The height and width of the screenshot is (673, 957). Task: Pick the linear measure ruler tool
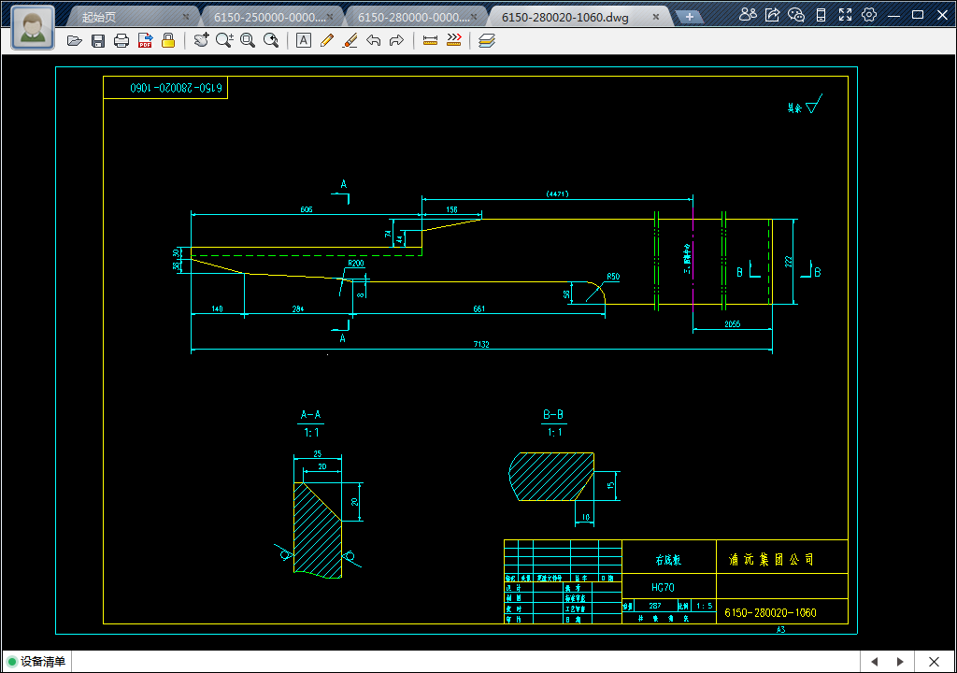pos(430,40)
